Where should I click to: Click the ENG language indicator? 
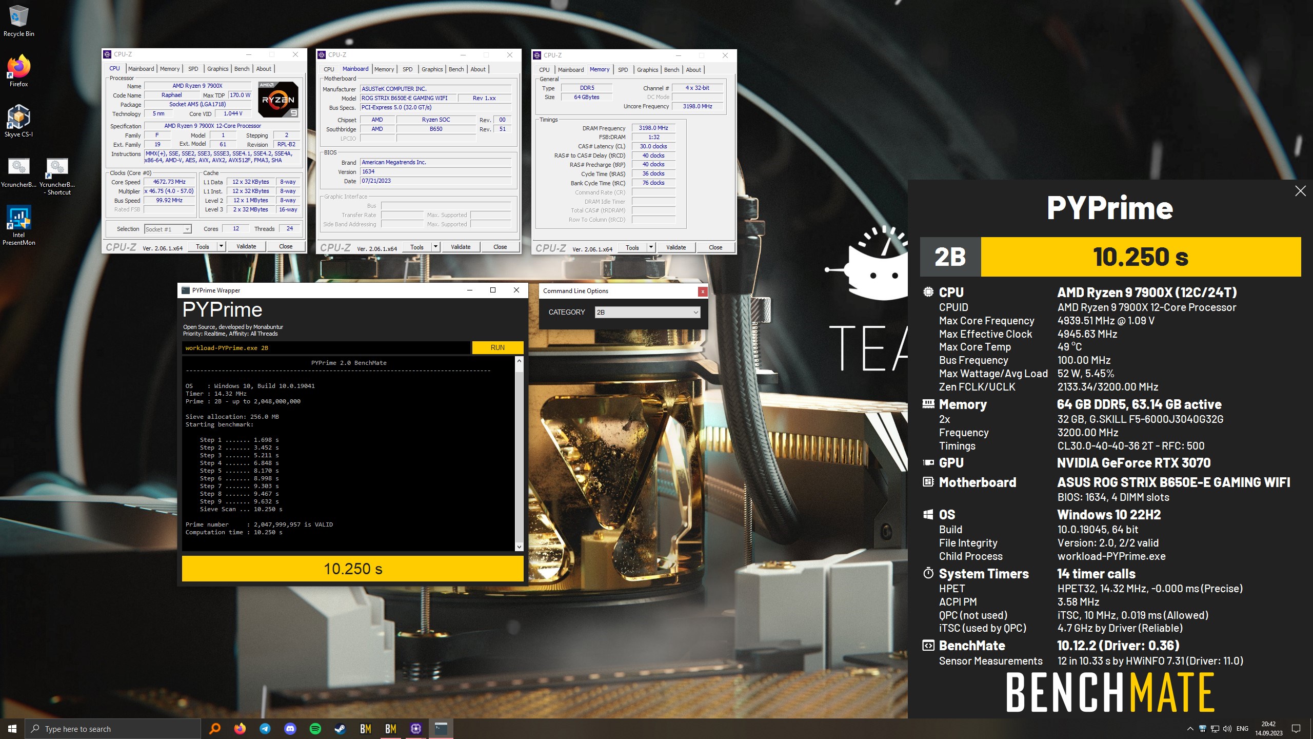point(1242,729)
